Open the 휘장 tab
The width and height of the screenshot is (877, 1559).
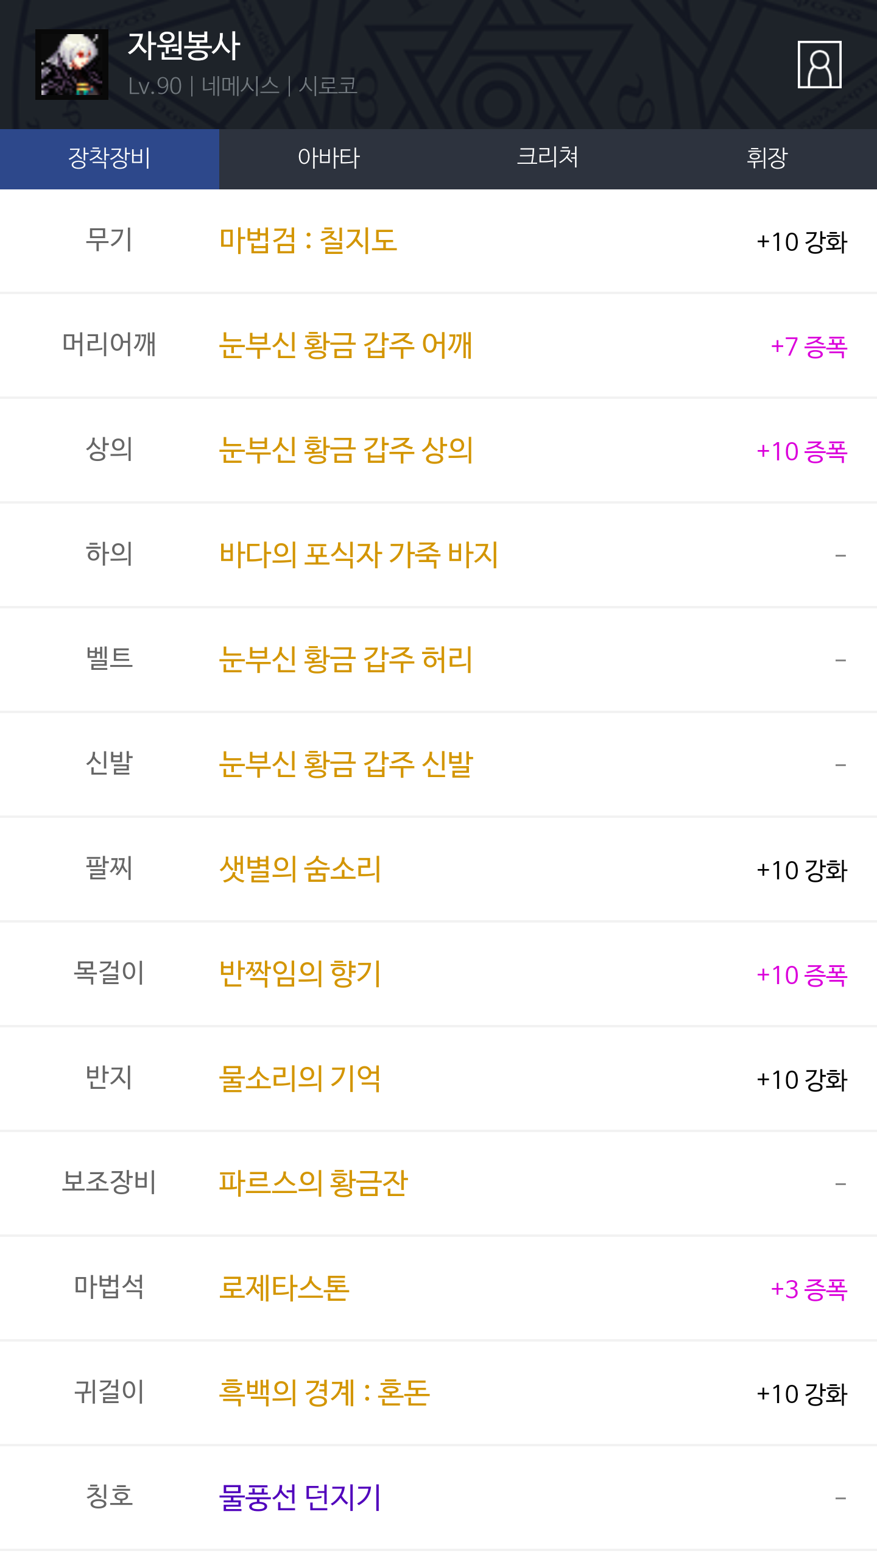pos(767,158)
